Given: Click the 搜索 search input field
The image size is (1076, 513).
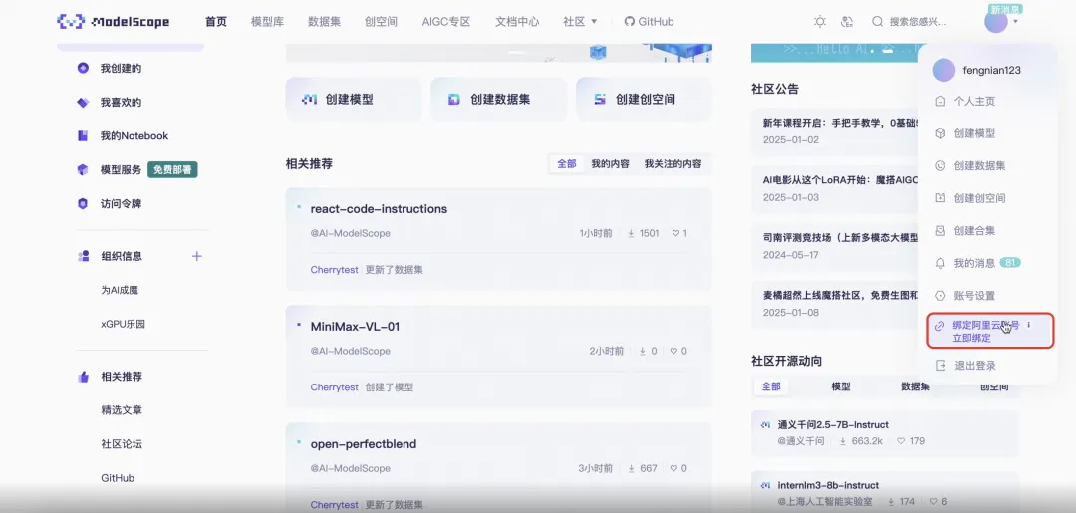Looking at the screenshot, I should 918,21.
